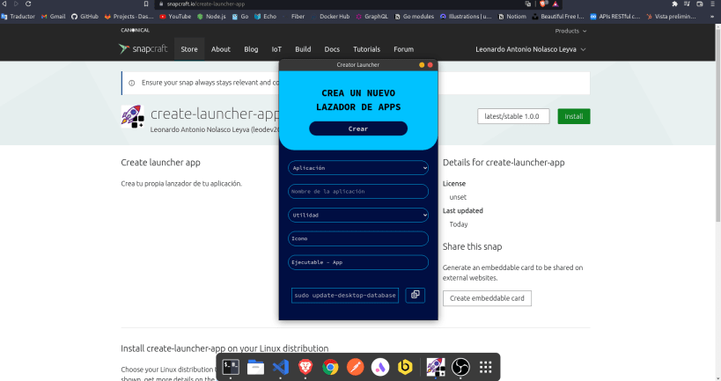The height and width of the screenshot is (381, 721).
Task: Bookmark the page via the address bar icon
Action: click(x=146, y=4)
